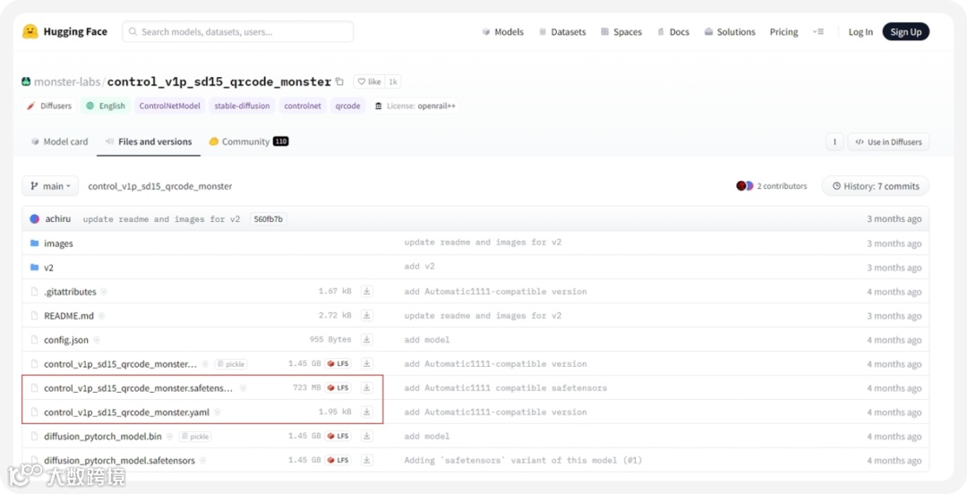Image resolution: width=967 pixels, height=494 pixels.
Task: Click the Log In link
Action: pyautogui.click(x=860, y=32)
